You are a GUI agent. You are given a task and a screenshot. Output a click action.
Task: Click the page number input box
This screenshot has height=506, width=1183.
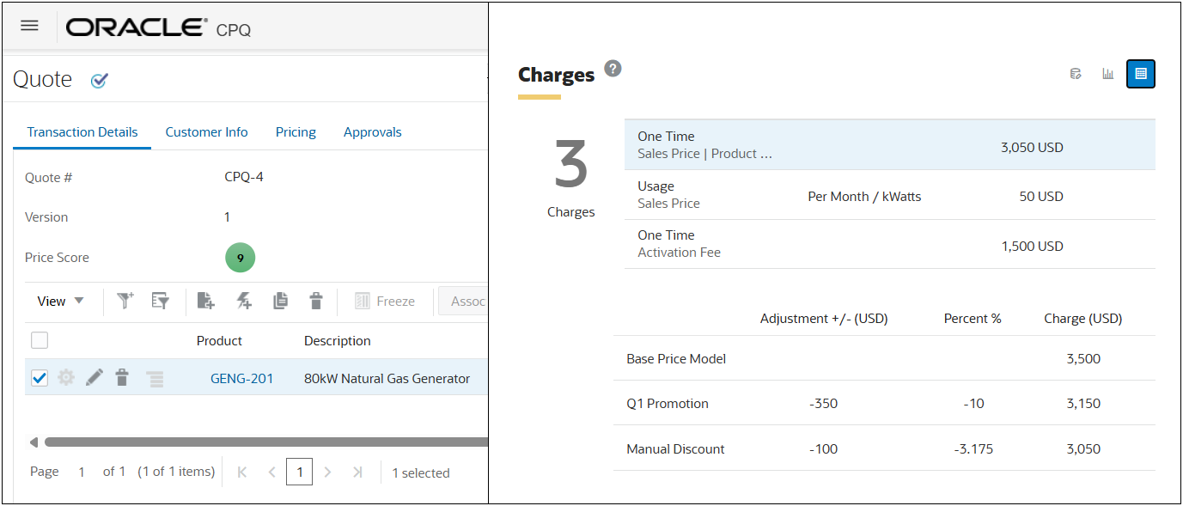tap(299, 472)
